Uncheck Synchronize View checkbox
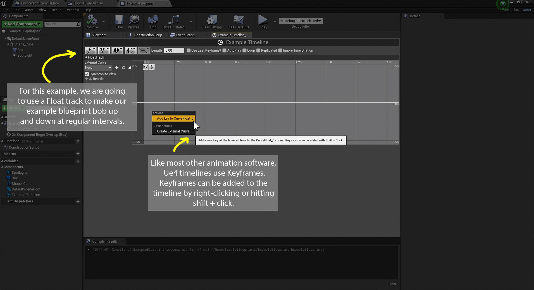Viewport: 534px width, 290px height. pos(87,74)
